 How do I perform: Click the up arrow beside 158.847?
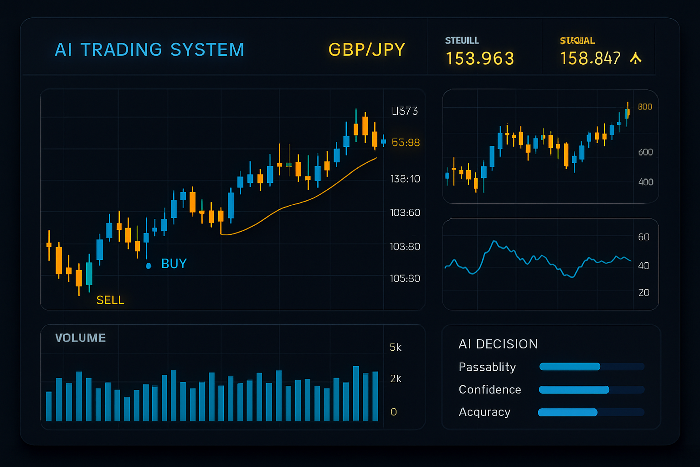(x=635, y=58)
